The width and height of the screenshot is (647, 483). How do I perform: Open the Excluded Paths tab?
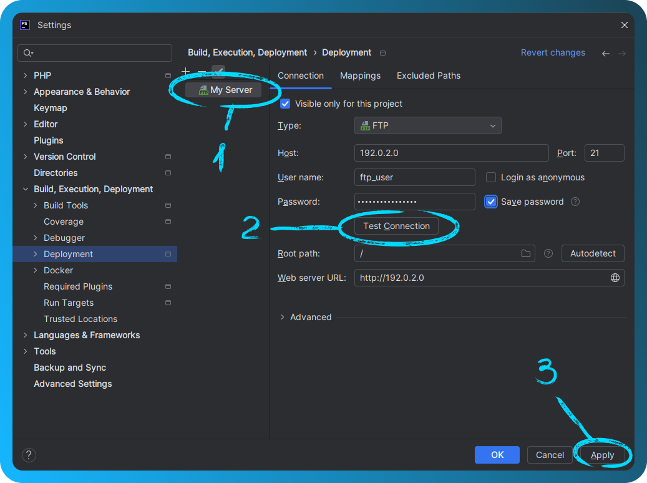[x=428, y=76]
